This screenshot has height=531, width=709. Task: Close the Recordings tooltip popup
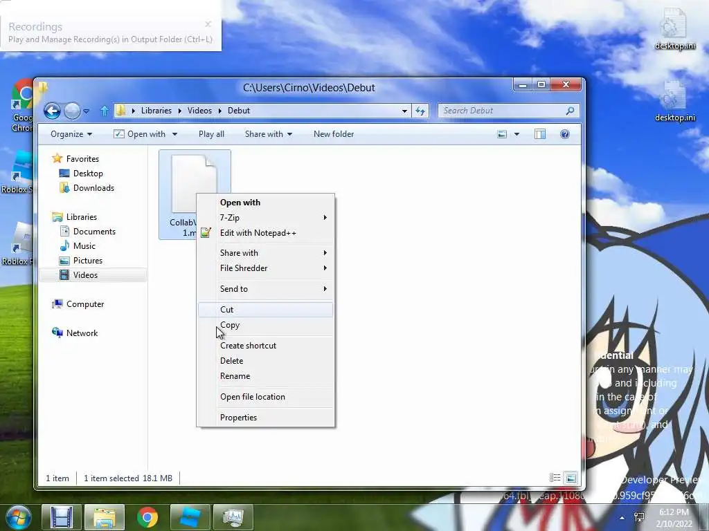click(x=208, y=24)
